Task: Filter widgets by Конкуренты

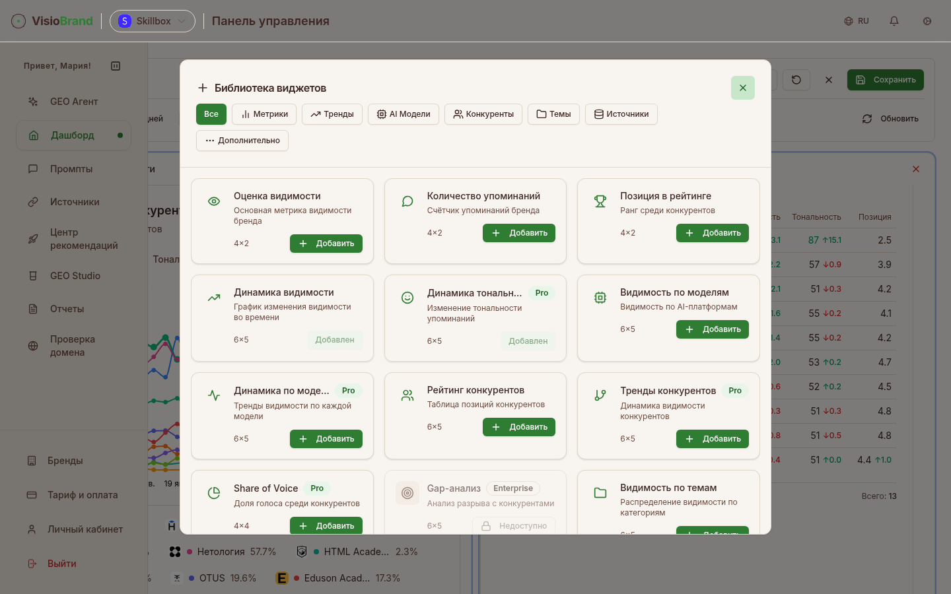Action: point(483,114)
